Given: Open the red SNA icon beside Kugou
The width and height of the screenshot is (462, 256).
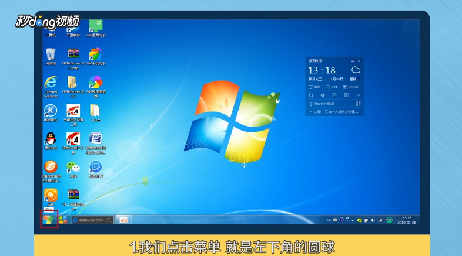Looking at the screenshot, I should click(x=73, y=115).
